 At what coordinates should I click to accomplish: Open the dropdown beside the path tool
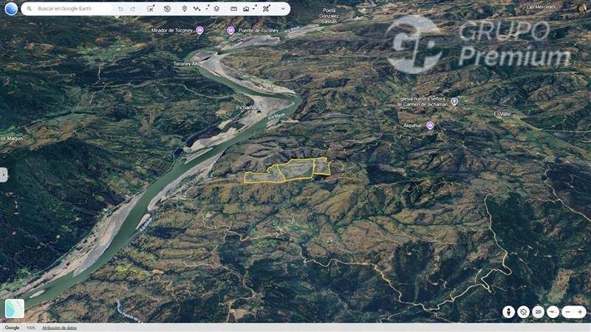(x=208, y=8)
